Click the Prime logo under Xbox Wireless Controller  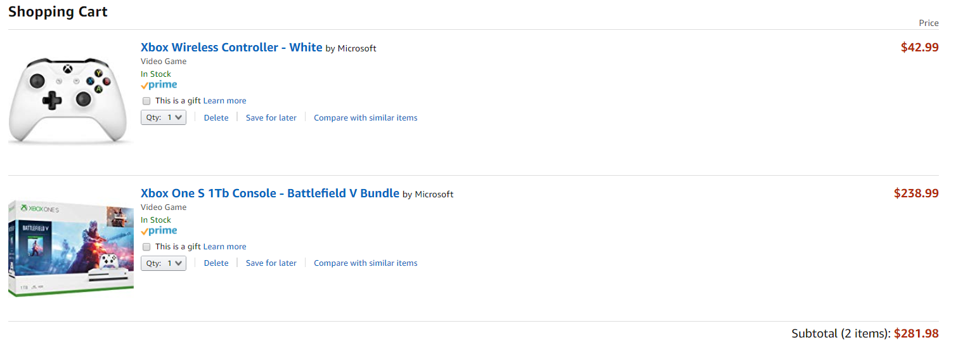158,85
